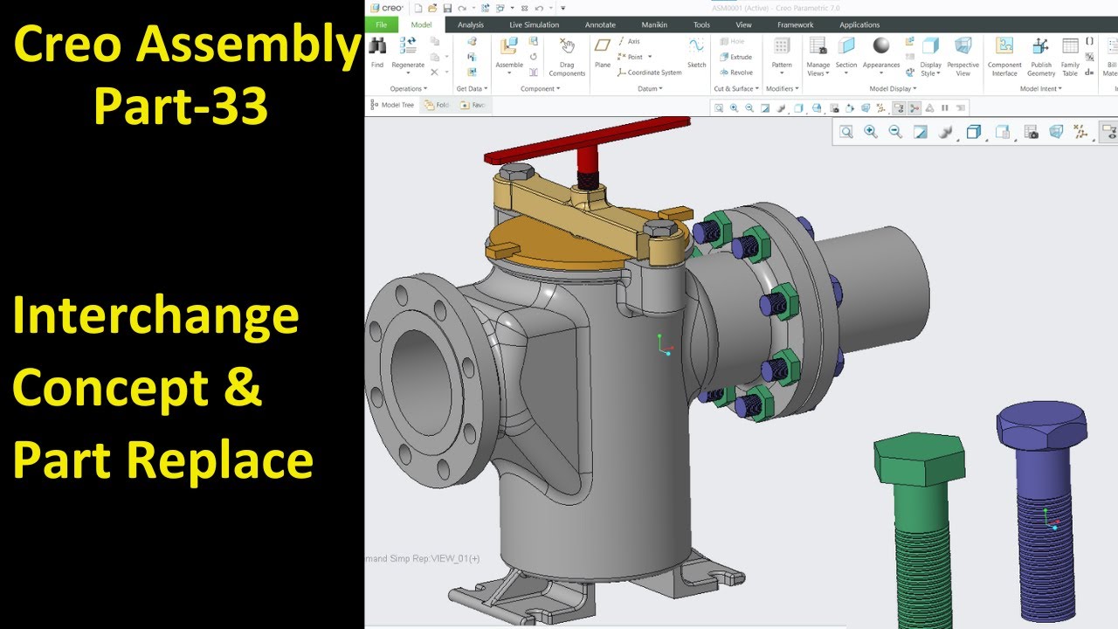Click the Extrude tool

click(735, 57)
